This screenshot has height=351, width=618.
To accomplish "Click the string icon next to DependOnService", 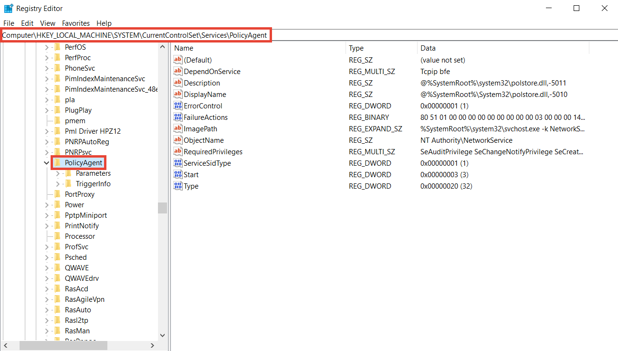I will 178,71.
